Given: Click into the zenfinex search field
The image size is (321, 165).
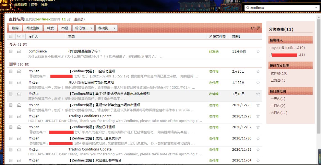Looking at the screenshot, I should pyautogui.click(x=282, y=8).
